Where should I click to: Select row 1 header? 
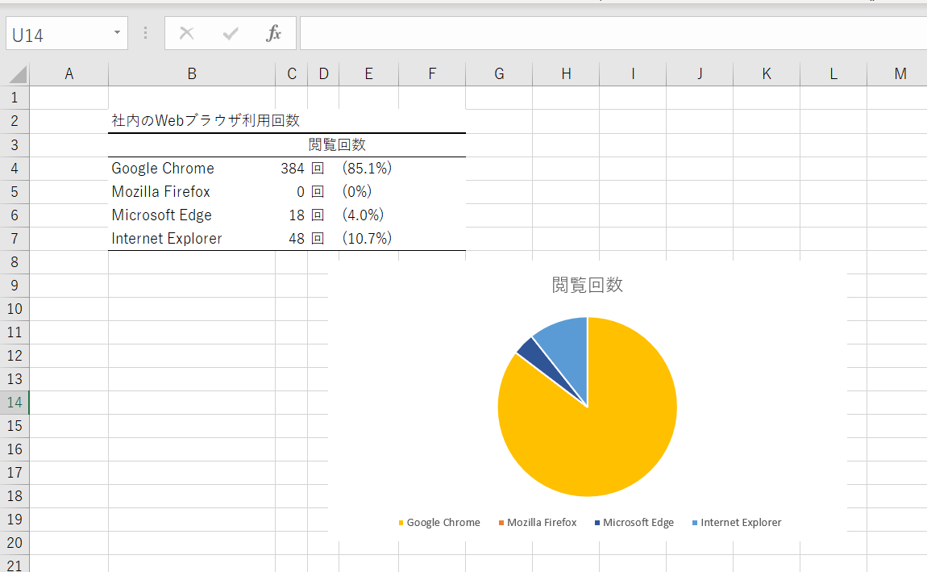[x=15, y=98]
